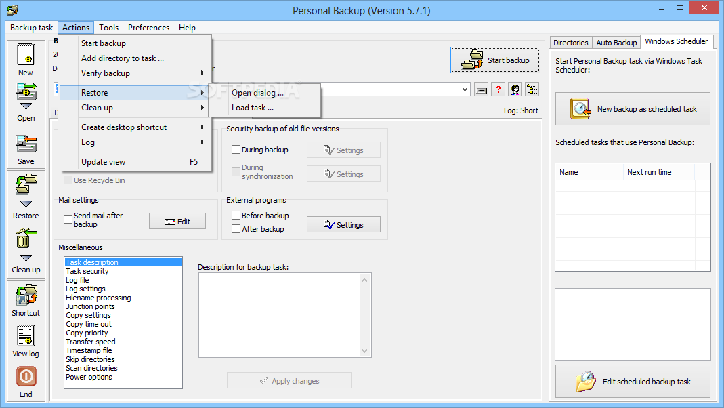Click the Shortcut icon in sidebar

[26, 295]
